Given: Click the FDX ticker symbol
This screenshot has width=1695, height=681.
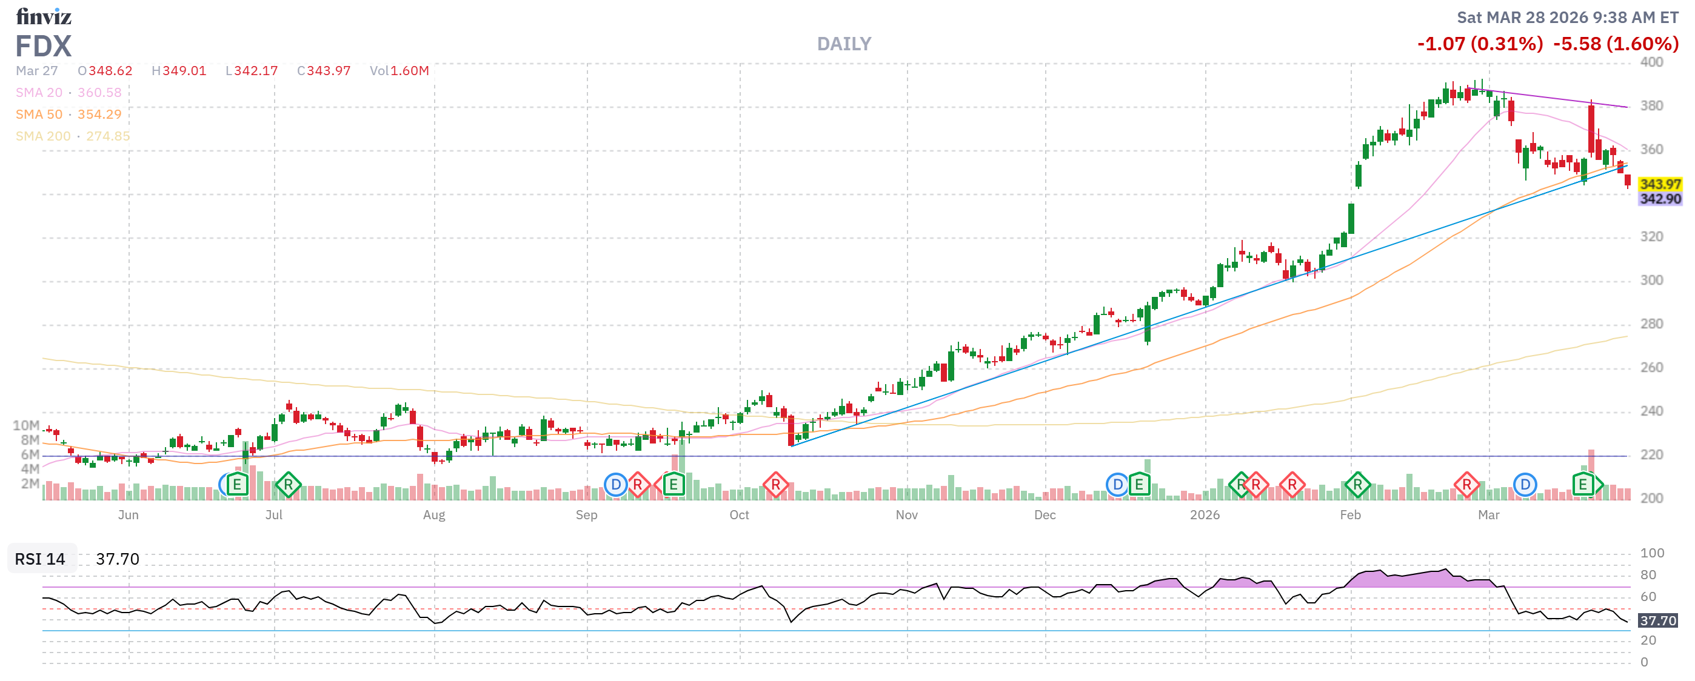Looking at the screenshot, I should pos(44,47).
